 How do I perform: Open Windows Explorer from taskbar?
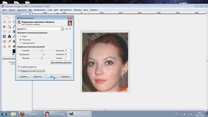(x=13, y=114)
